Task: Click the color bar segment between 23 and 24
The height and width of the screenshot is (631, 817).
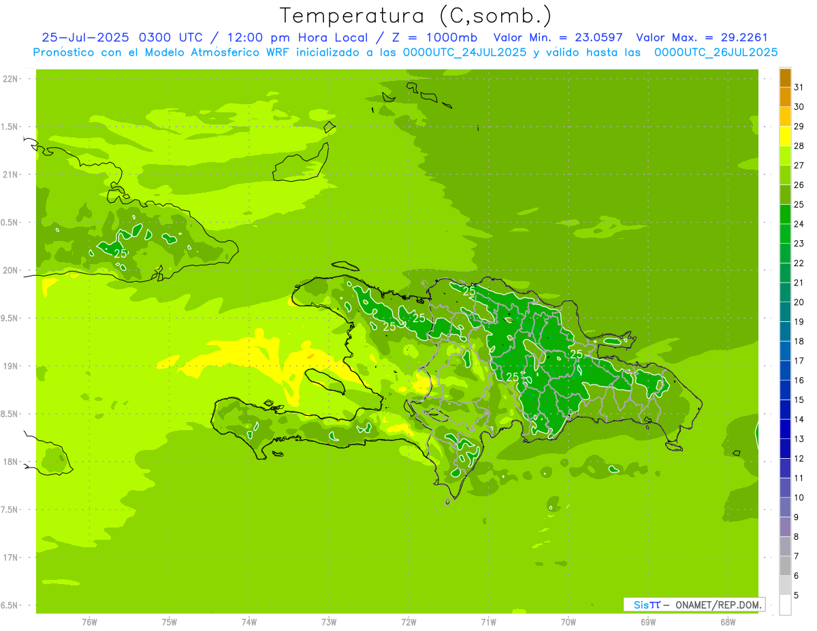Action: (785, 233)
